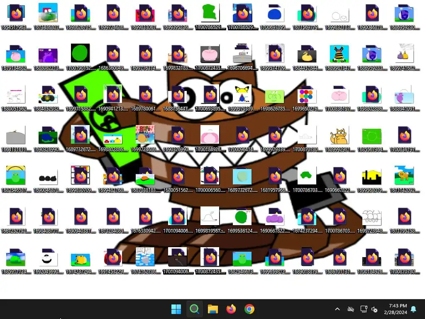Select desktop file 1654517963
This screenshot has width=425, height=319.
point(16,16)
